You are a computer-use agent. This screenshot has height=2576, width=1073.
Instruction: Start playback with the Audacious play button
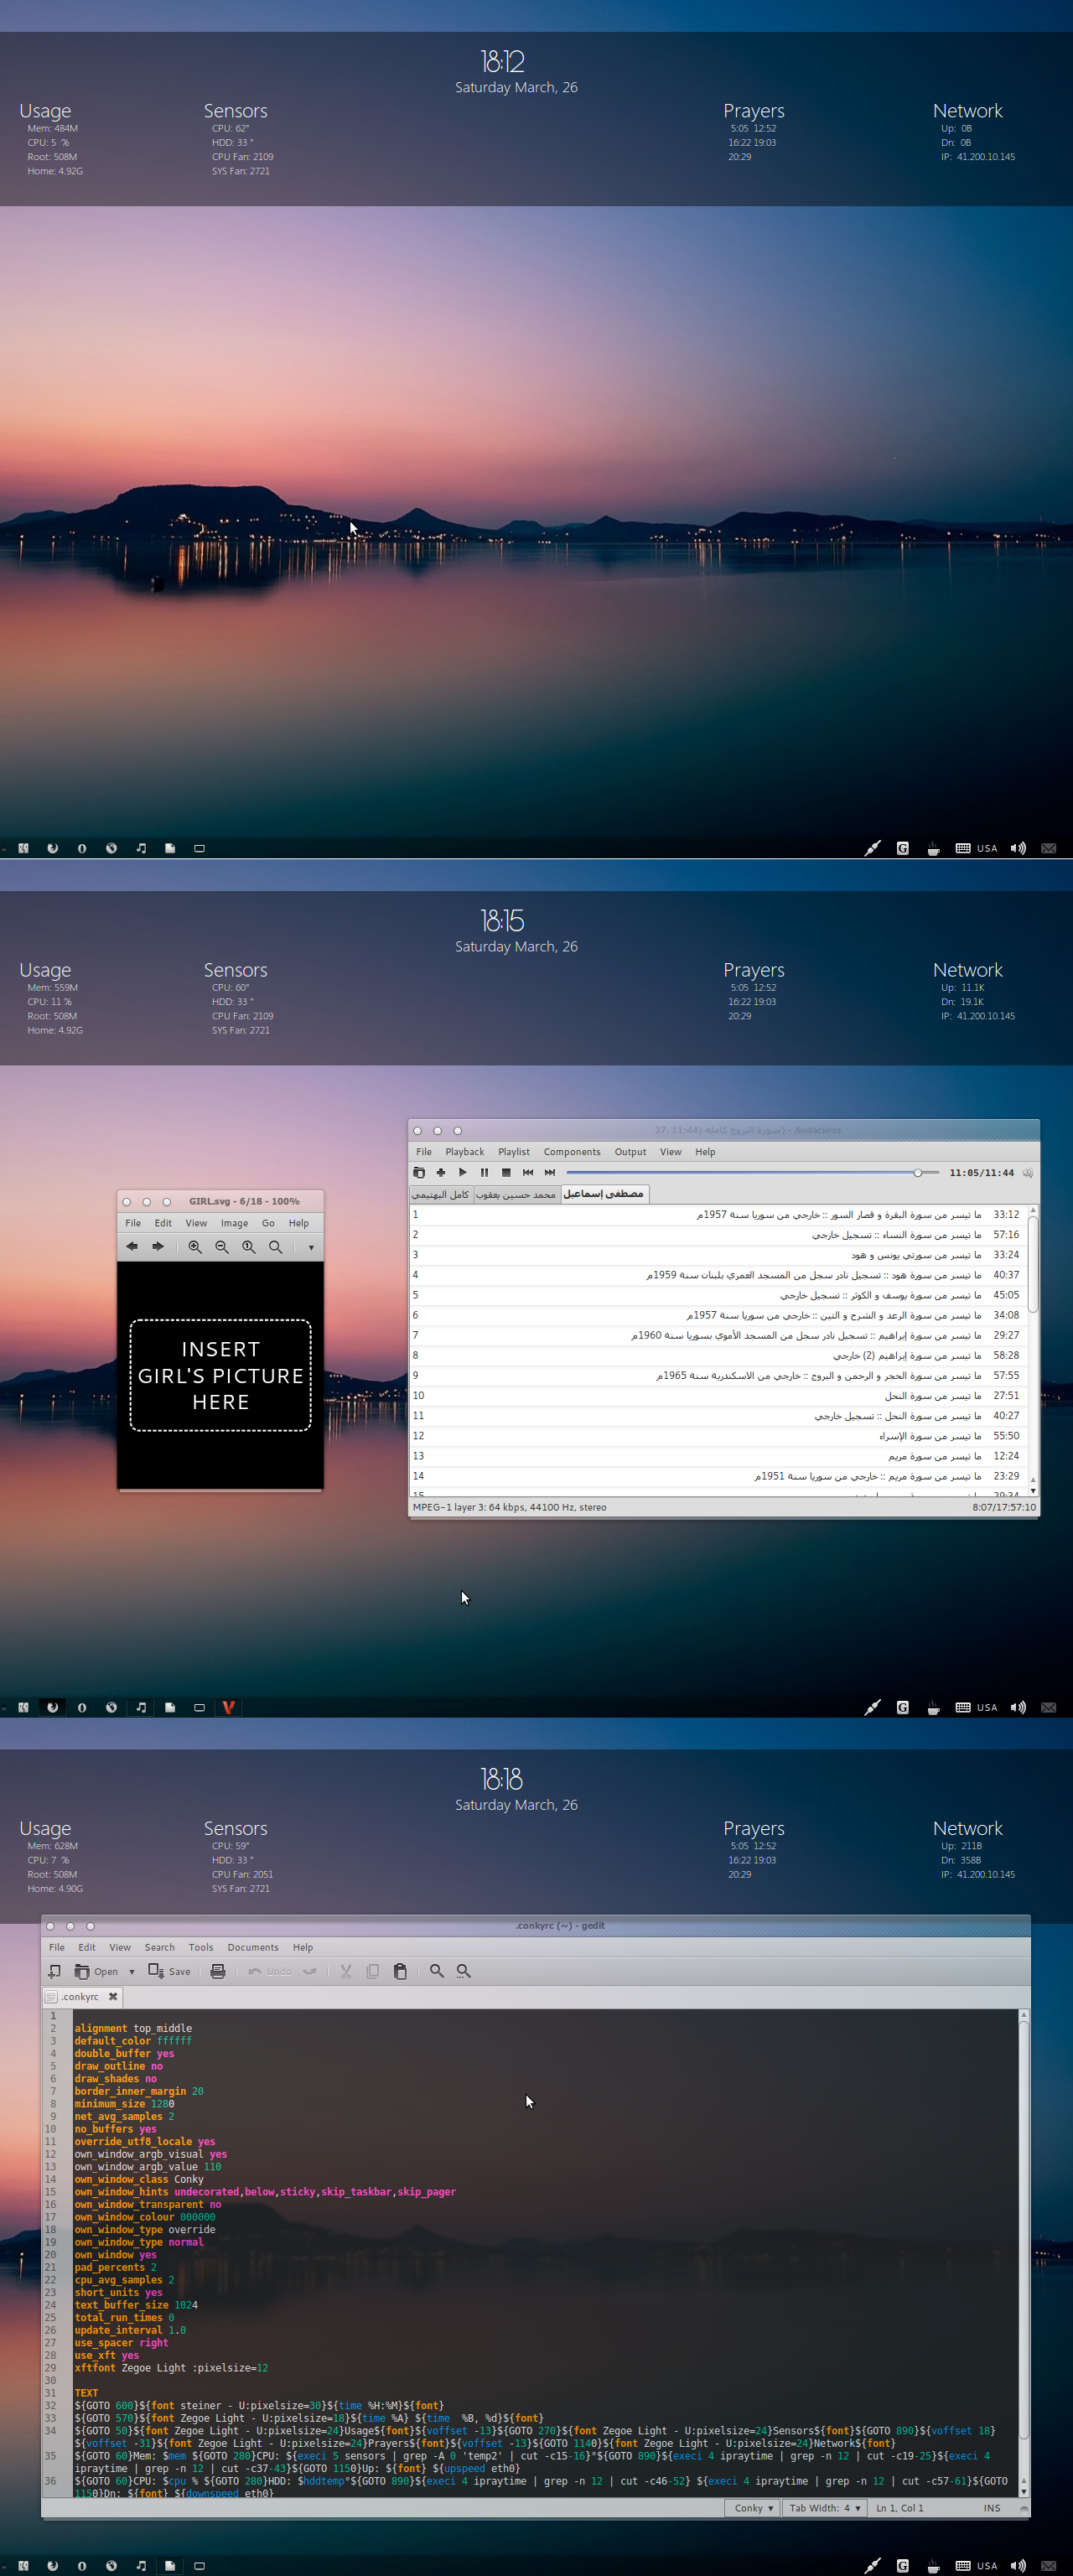pyautogui.click(x=463, y=1172)
